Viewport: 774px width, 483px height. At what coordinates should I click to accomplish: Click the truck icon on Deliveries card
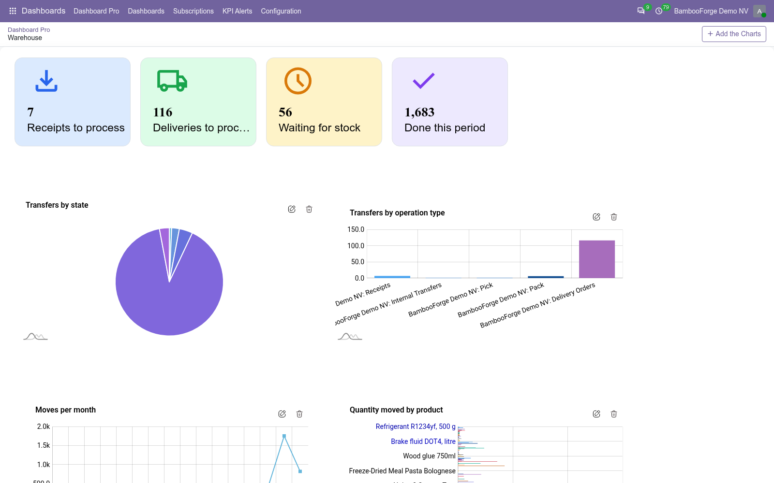click(x=172, y=81)
